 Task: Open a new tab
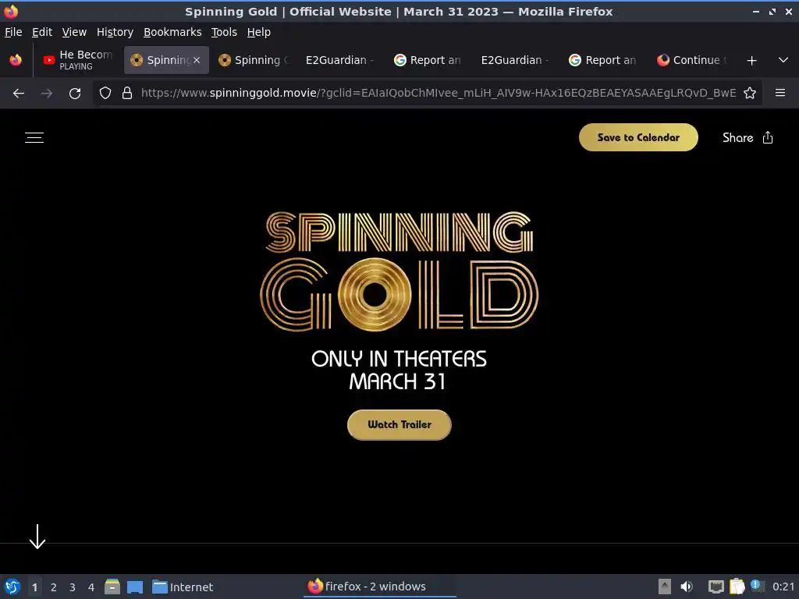pyautogui.click(x=751, y=61)
